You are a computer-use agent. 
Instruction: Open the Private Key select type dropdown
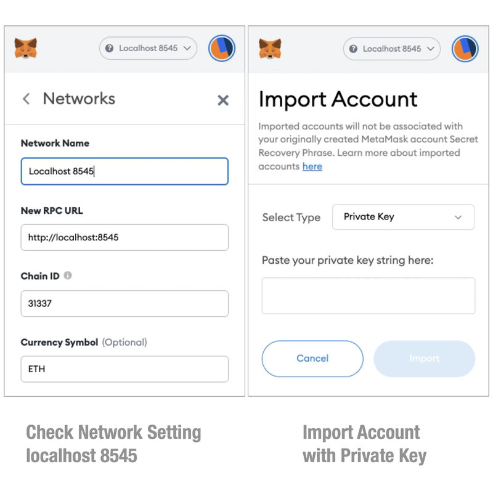[403, 217]
